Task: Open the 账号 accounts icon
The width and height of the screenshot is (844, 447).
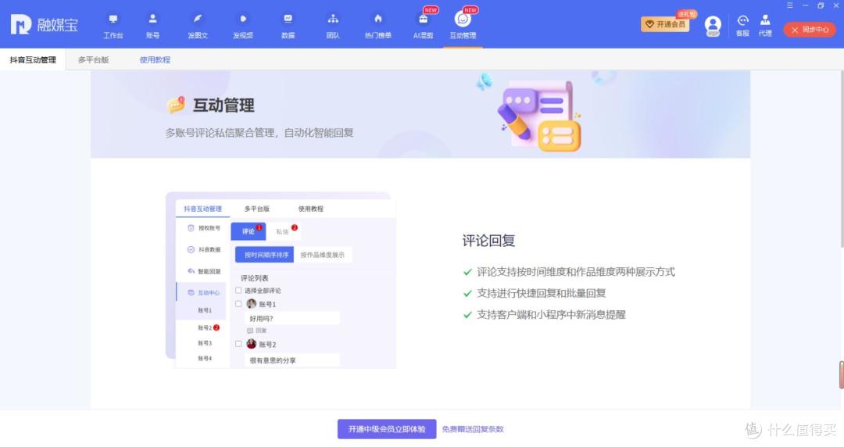Action: click(153, 26)
